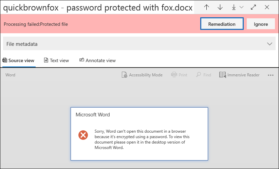
Task: Switch to the Source view tab
Action: point(18,60)
